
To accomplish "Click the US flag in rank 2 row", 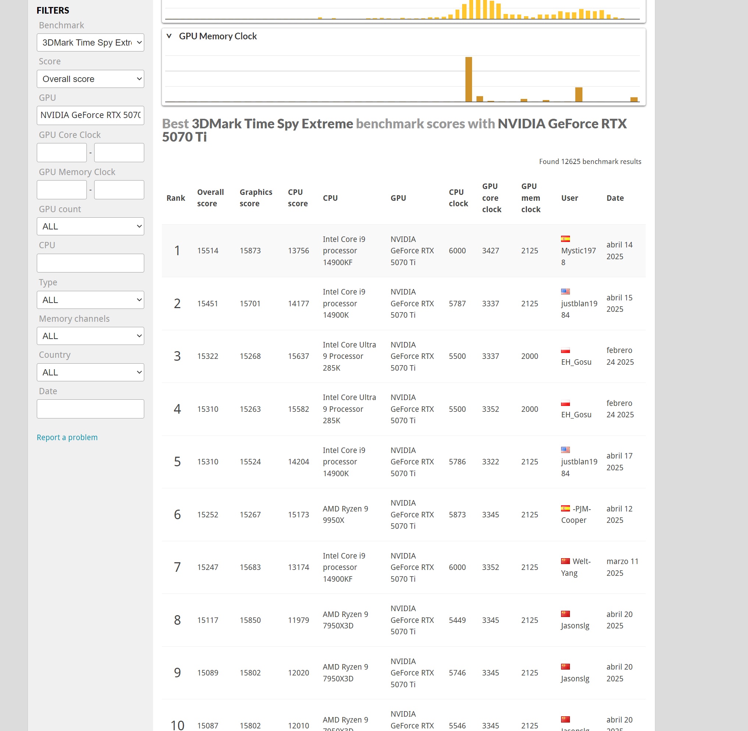I will coord(565,291).
